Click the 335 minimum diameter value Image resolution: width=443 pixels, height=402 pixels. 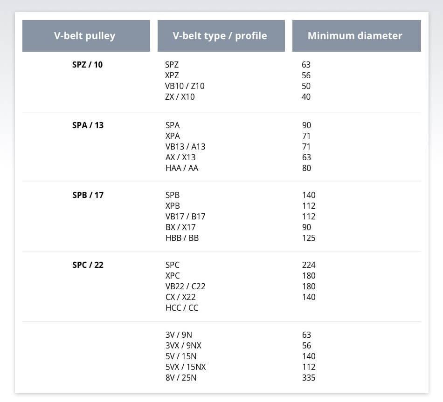[x=309, y=378]
